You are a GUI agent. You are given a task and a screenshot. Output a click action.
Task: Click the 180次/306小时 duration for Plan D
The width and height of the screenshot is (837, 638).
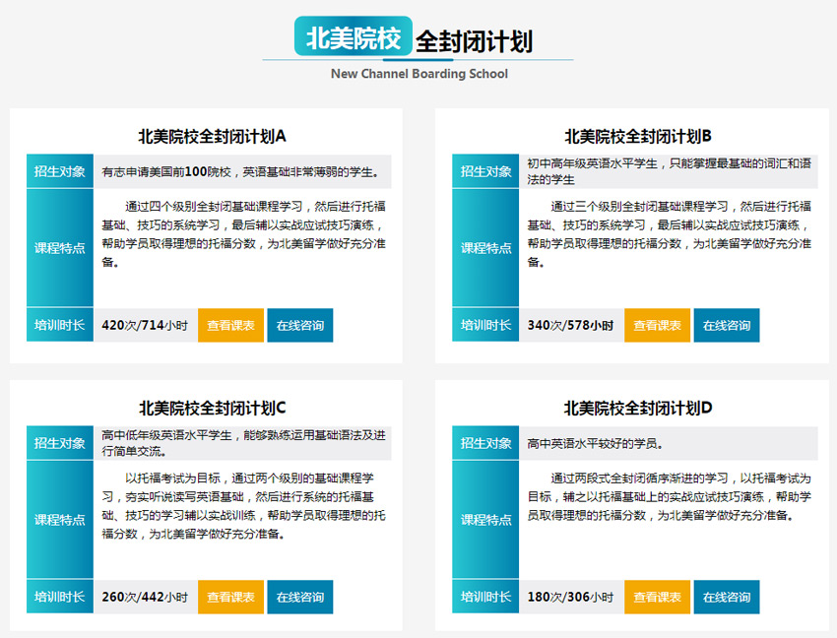(568, 597)
